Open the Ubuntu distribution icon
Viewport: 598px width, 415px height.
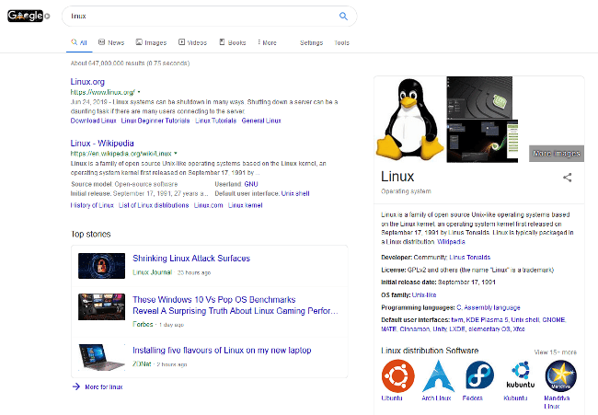(x=397, y=377)
